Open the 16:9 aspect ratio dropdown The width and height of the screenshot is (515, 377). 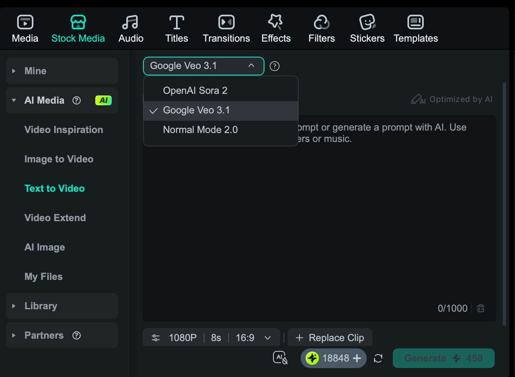coord(253,337)
